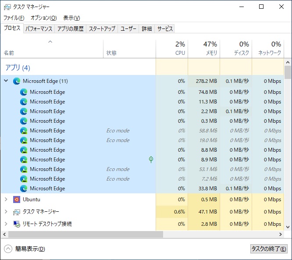
Task: Sort by the メモリ column header
Action: point(204,49)
